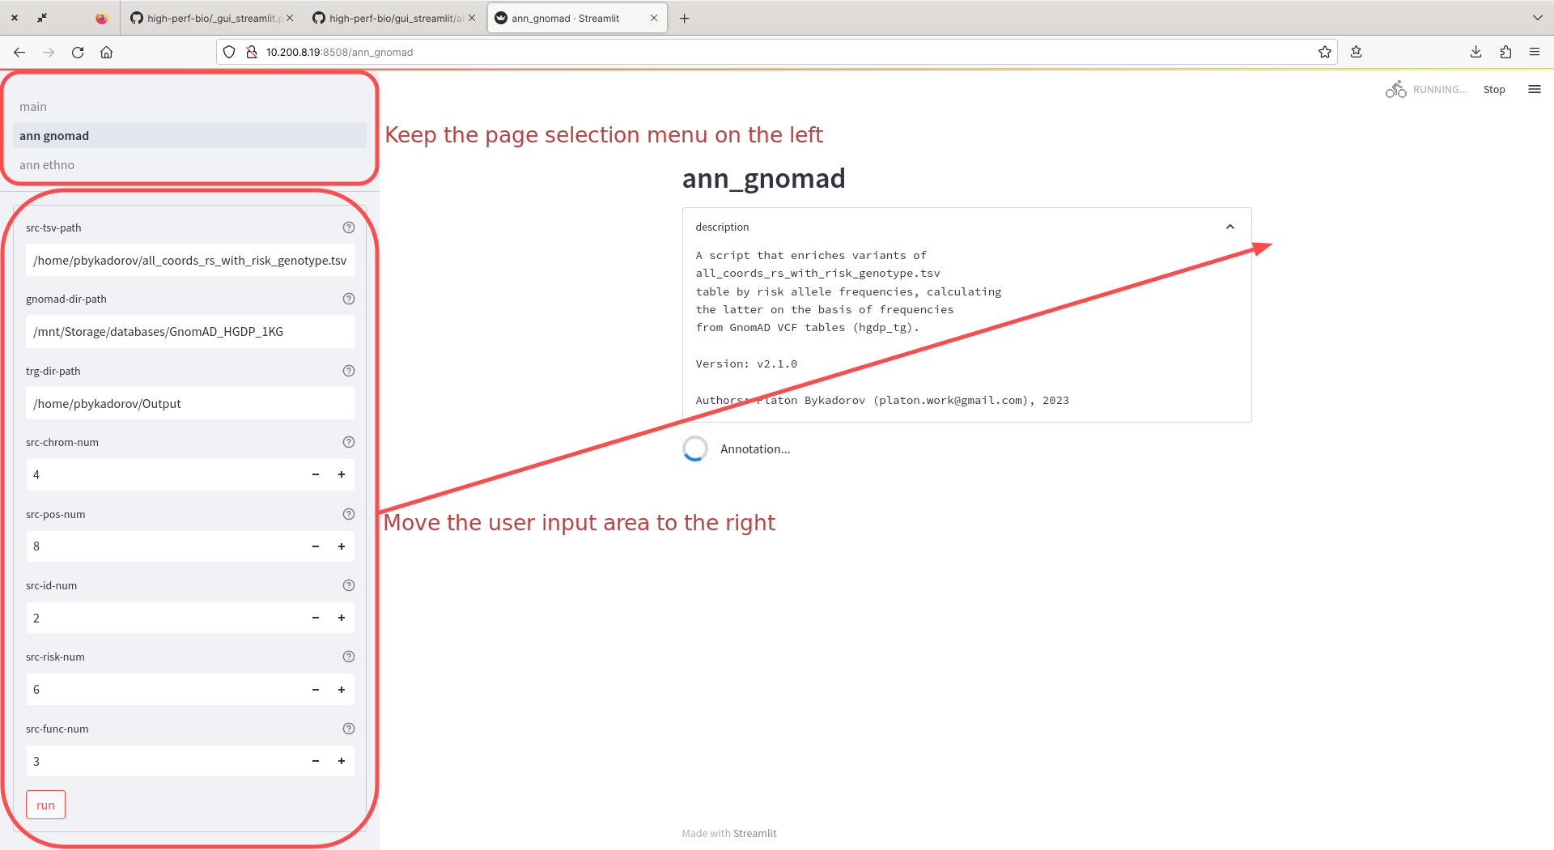Image resolution: width=1554 pixels, height=850 pixels.
Task: Open the Streamlit hamburger menu
Action: tap(1535, 89)
